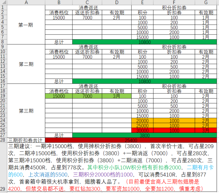Click the merged 第三期 cell

(26, 111)
